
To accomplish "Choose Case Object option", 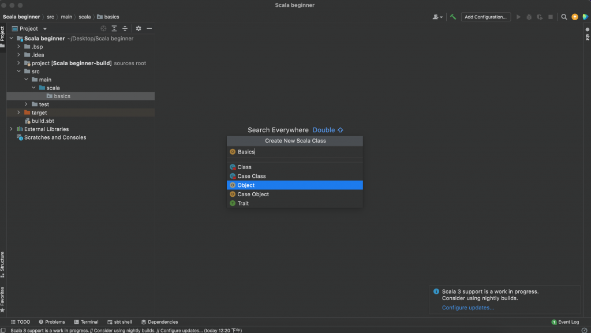I will (x=295, y=194).
